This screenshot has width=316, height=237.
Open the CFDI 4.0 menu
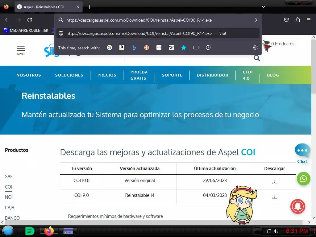pyautogui.click(x=247, y=75)
